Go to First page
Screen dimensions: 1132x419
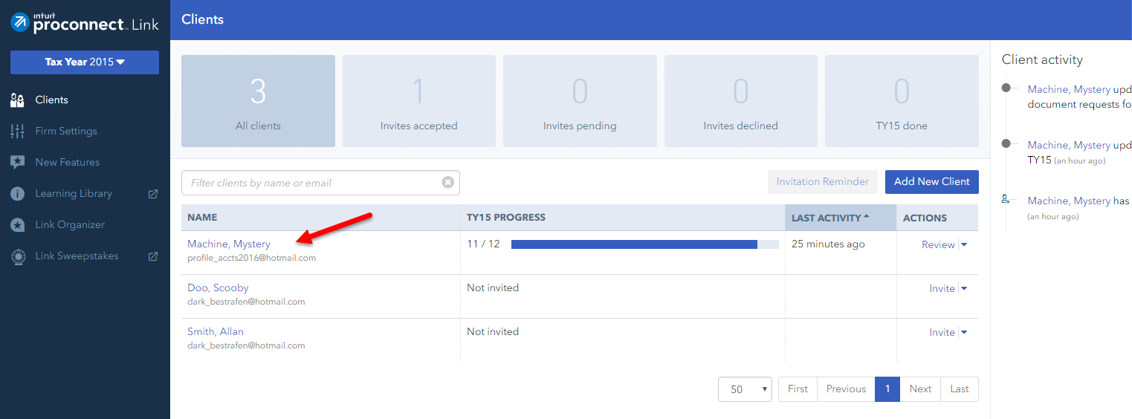[798, 389]
